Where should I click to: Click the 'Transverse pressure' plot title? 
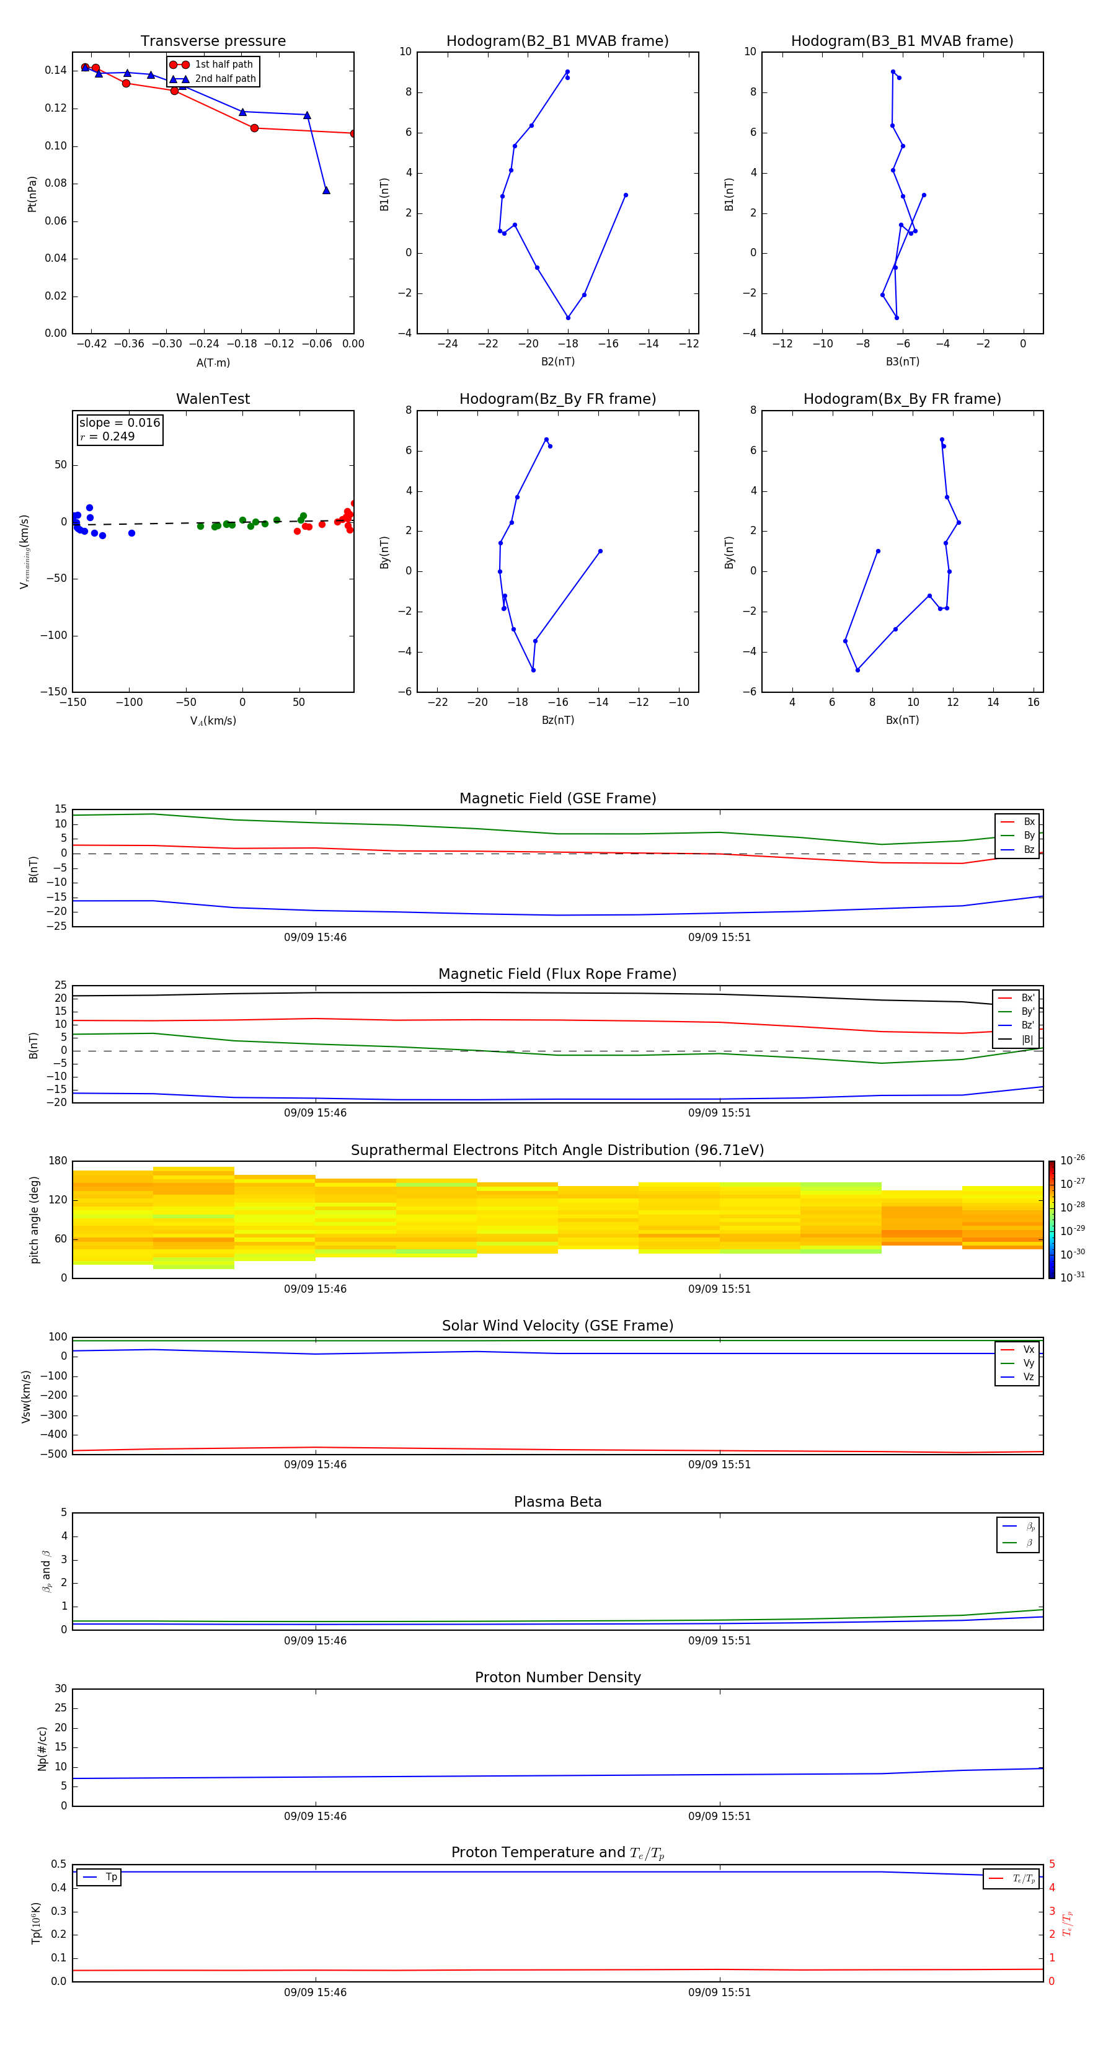[213, 42]
